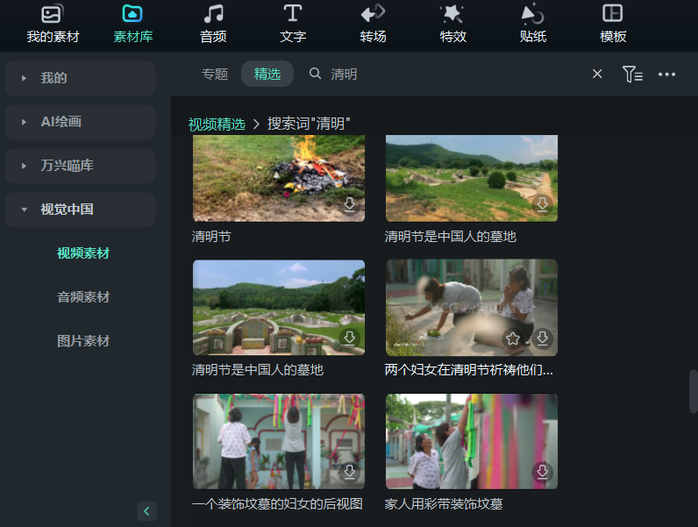
Task: Click the filter icon beside search
Action: click(x=631, y=75)
